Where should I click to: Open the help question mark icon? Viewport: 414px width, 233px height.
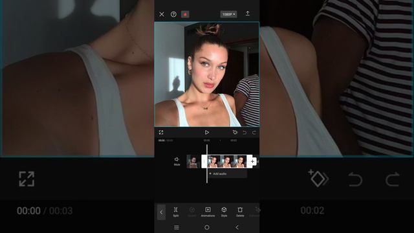[x=173, y=14]
